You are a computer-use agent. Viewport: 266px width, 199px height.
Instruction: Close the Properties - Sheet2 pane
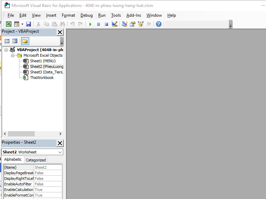(60, 143)
